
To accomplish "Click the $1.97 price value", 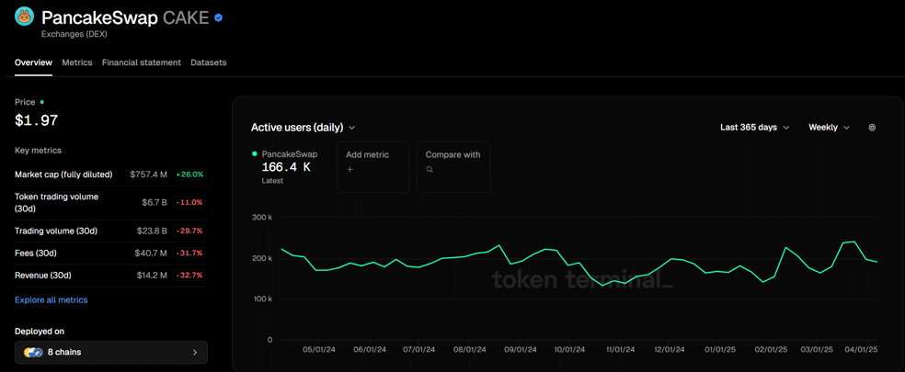I will tap(37, 120).
